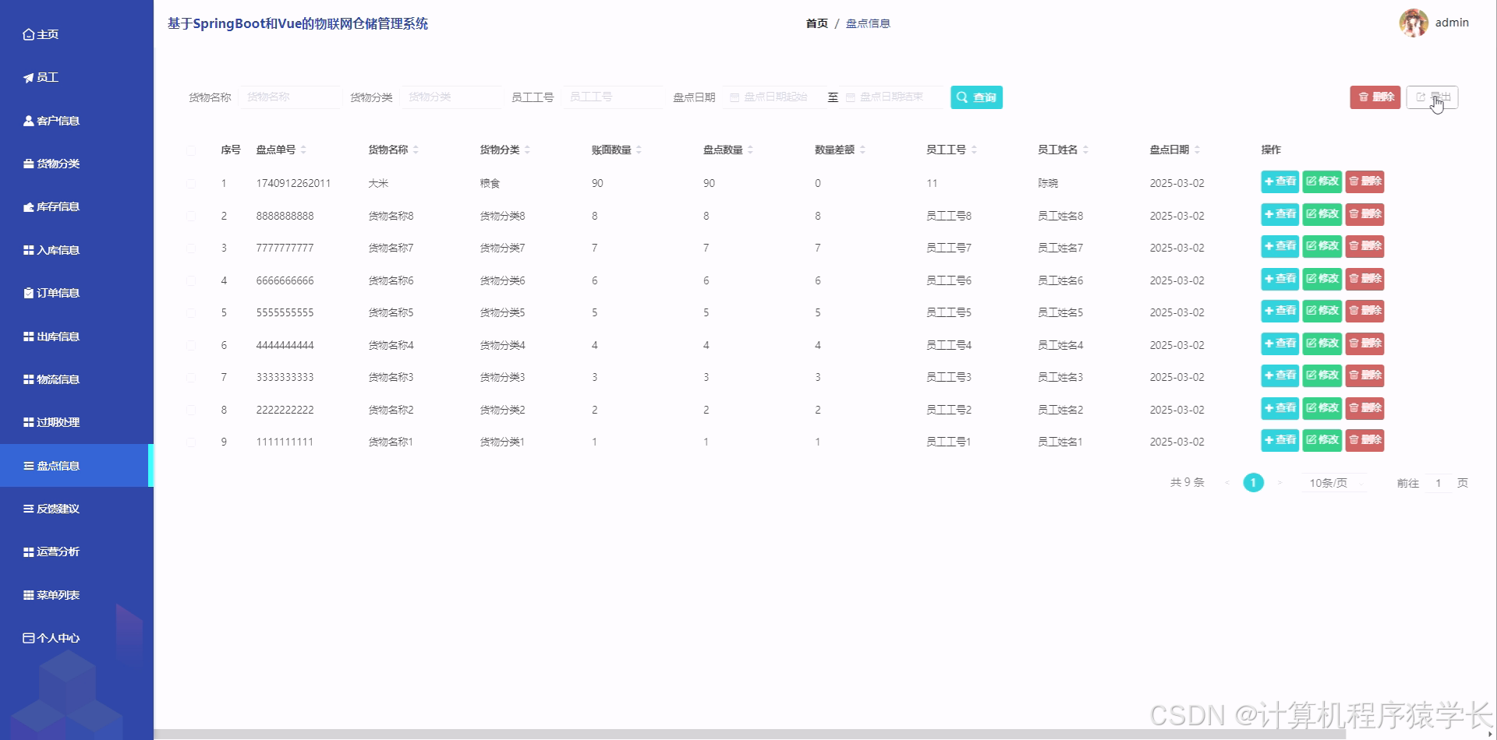The width and height of the screenshot is (1497, 740).
Task: Switch to 首页 in the breadcrumb
Action: click(x=816, y=23)
